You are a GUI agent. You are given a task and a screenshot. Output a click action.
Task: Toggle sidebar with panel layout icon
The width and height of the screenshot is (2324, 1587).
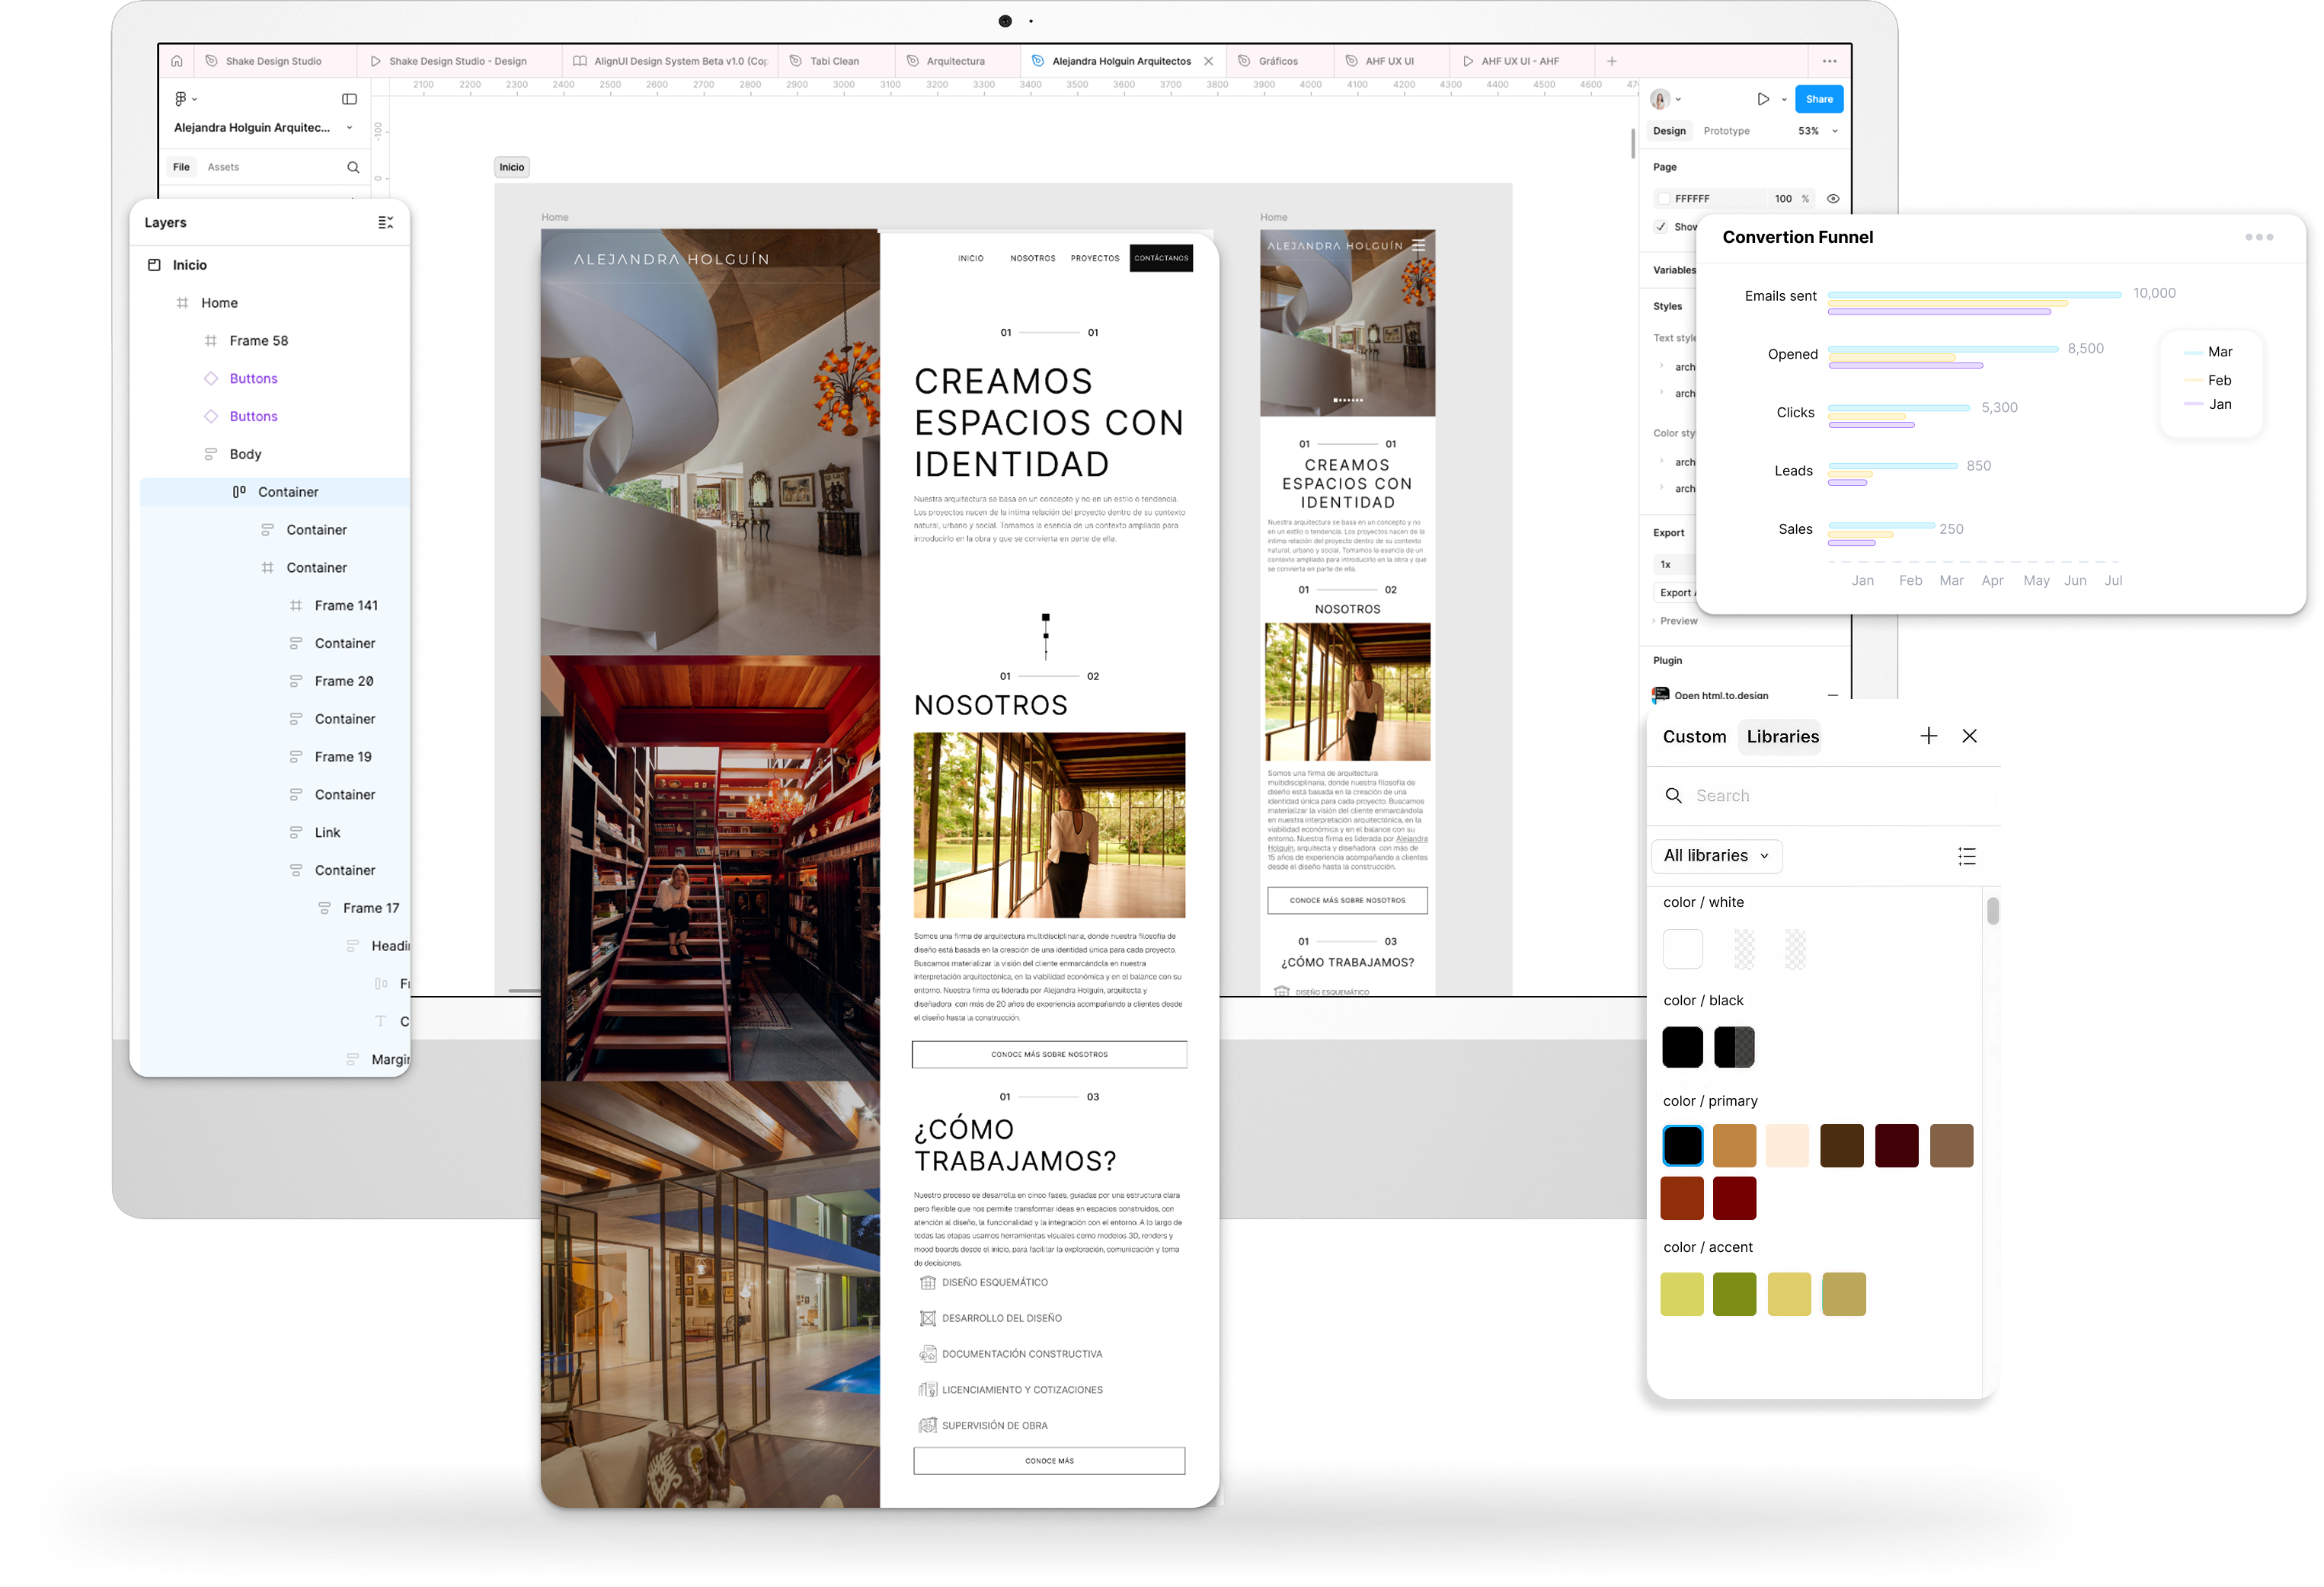point(349,99)
